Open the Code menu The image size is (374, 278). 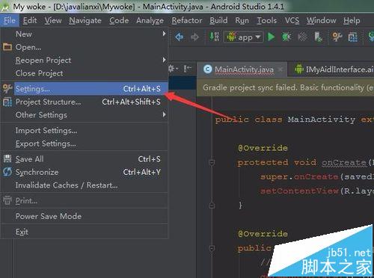(119, 20)
